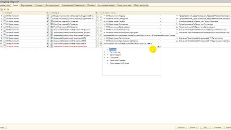Switch to Группировка tab

(26, 5)
